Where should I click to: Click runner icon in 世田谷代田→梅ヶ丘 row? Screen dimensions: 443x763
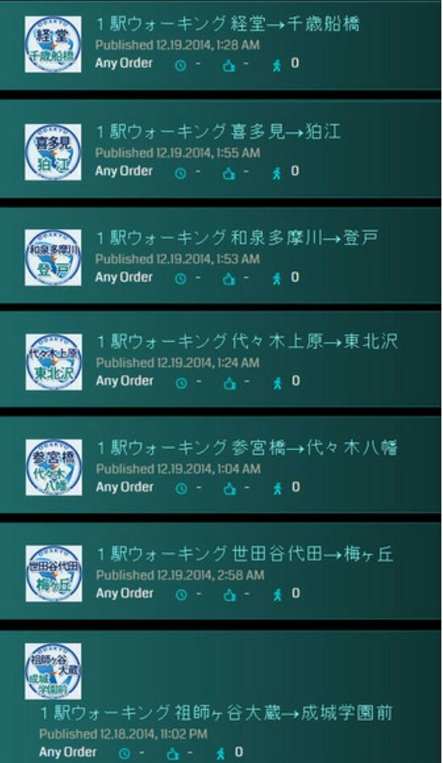pos(278,594)
